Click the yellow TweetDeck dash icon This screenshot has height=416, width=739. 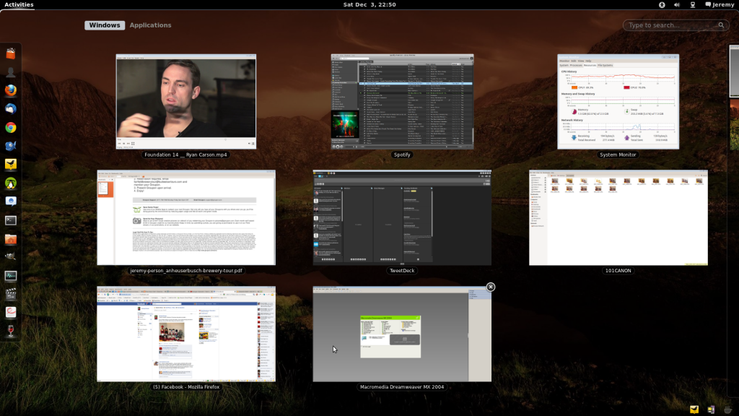(x=11, y=165)
